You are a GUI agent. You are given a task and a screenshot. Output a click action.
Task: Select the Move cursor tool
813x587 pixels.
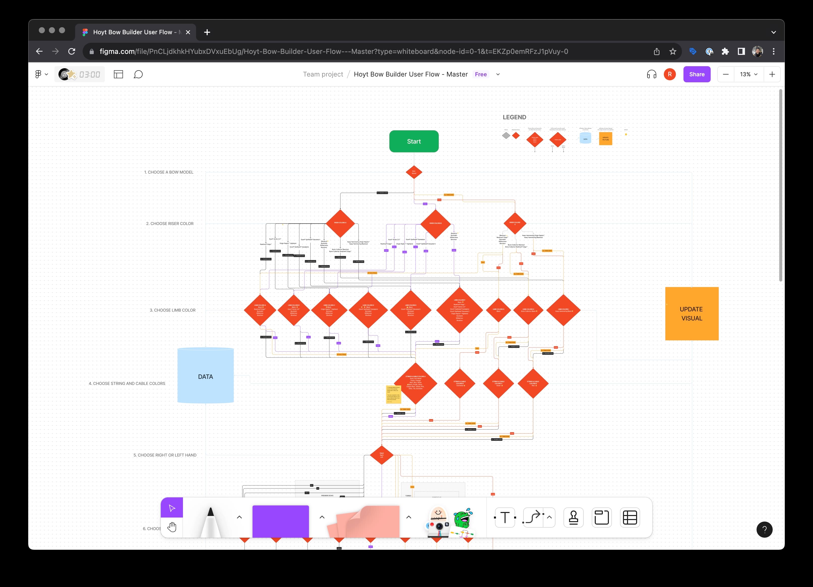pos(172,508)
